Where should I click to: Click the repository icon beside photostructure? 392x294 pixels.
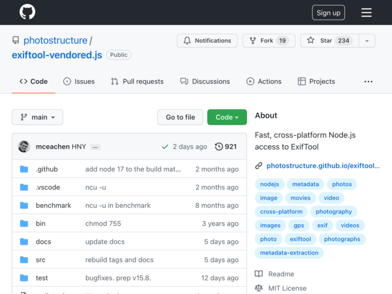[x=15, y=40]
